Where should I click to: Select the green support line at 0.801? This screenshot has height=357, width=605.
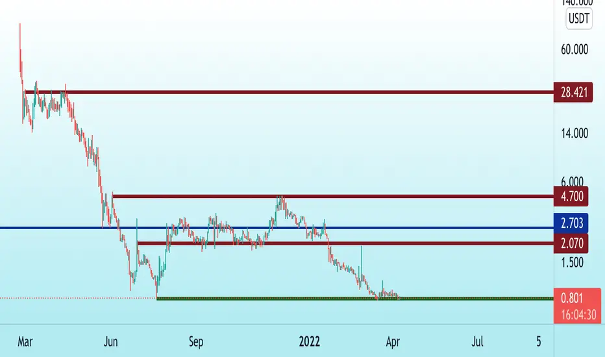tap(355, 299)
